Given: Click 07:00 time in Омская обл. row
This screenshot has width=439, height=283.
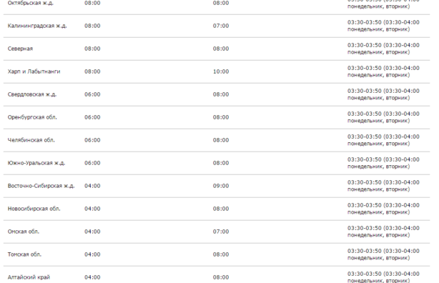Looking at the screenshot, I should pyautogui.click(x=221, y=232).
